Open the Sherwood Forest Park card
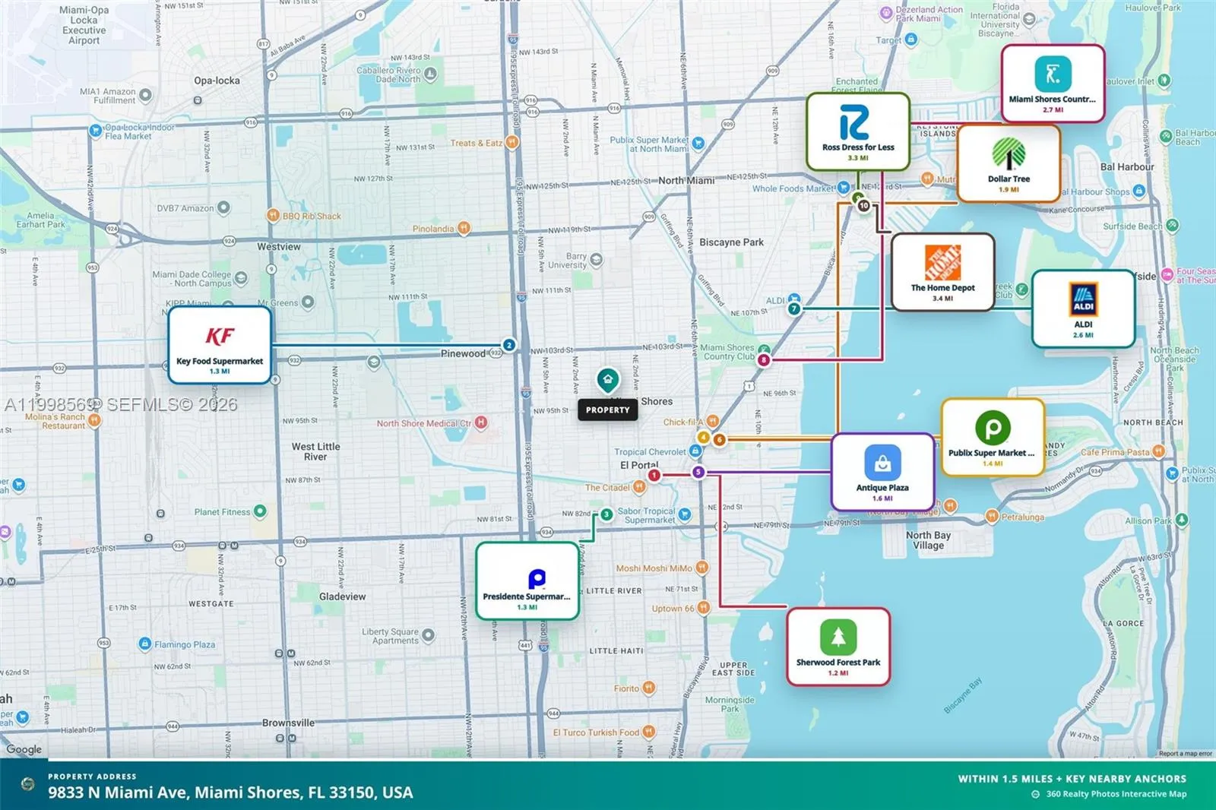1216x810 pixels. [x=838, y=647]
